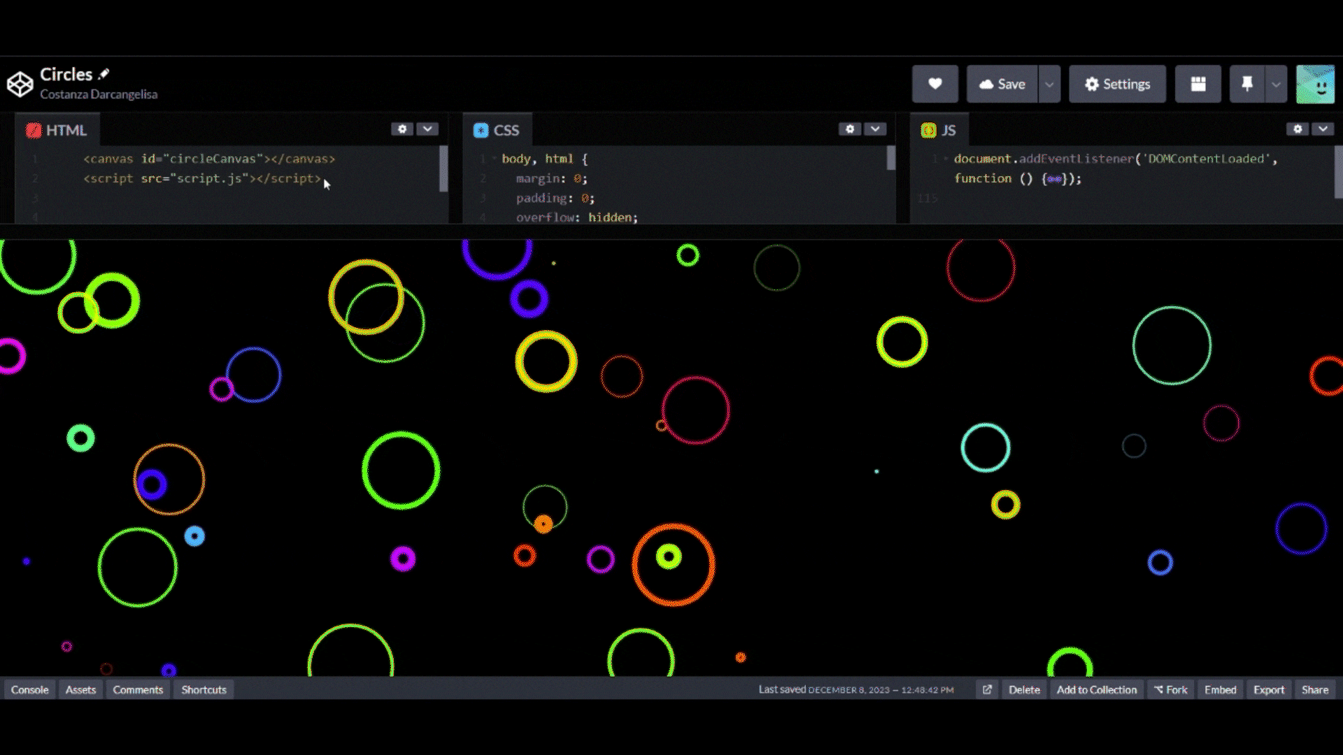
Task: Expand the pin options dropdown arrow
Action: click(x=1276, y=84)
